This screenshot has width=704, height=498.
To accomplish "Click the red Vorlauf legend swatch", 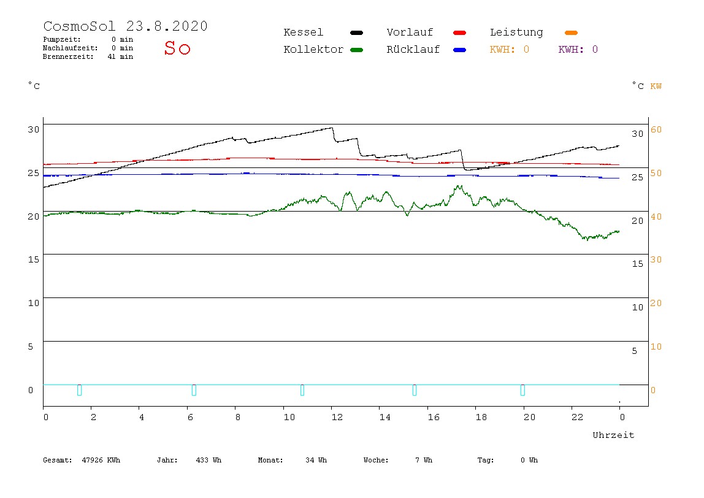I will [460, 33].
